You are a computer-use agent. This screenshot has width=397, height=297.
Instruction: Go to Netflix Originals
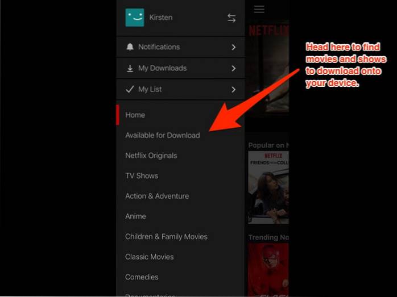point(151,156)
